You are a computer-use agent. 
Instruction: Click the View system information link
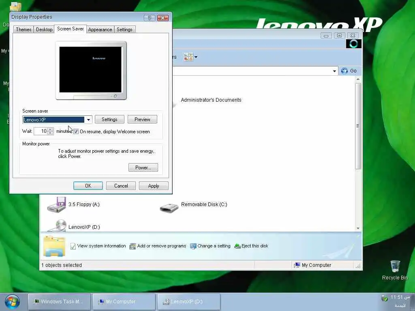101,246
